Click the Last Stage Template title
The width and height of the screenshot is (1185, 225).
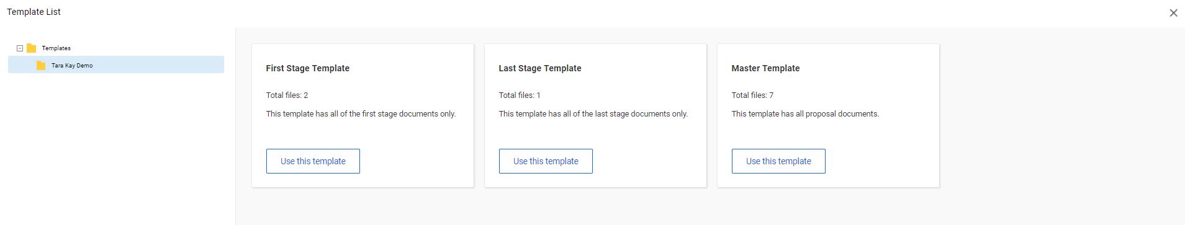540,68
